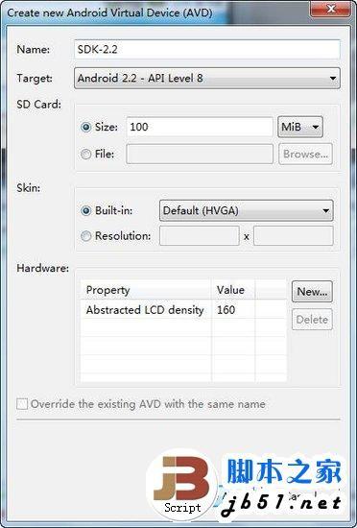Select the SD Card Size radio button
357x528 pixels.
(x=86, y=128)
